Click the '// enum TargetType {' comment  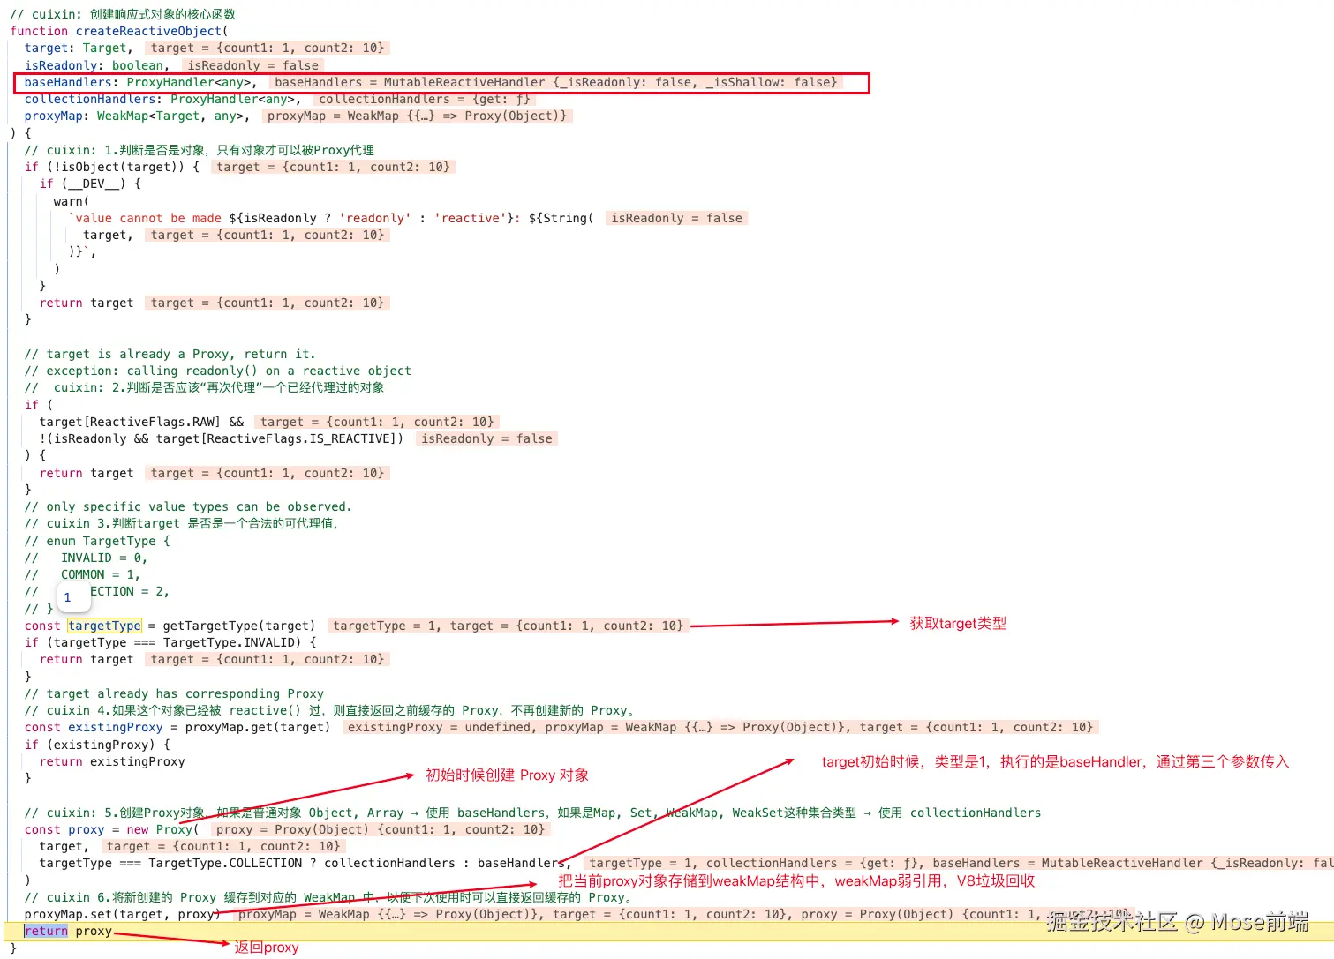tap(97, 541)
